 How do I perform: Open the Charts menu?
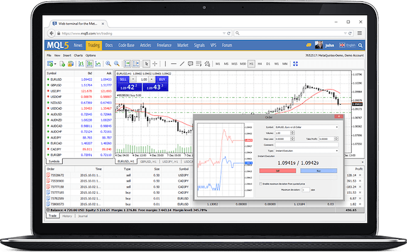coord(78,55)
